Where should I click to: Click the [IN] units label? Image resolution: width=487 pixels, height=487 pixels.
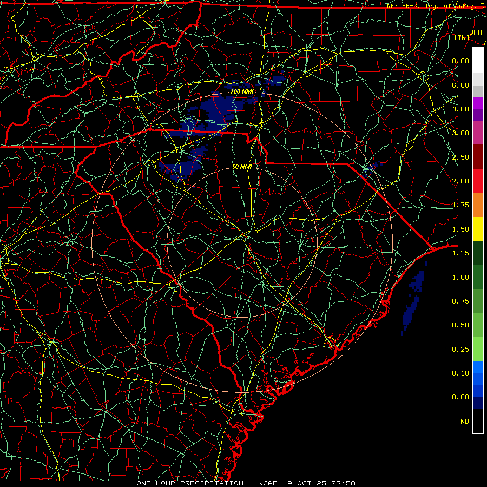462,37
